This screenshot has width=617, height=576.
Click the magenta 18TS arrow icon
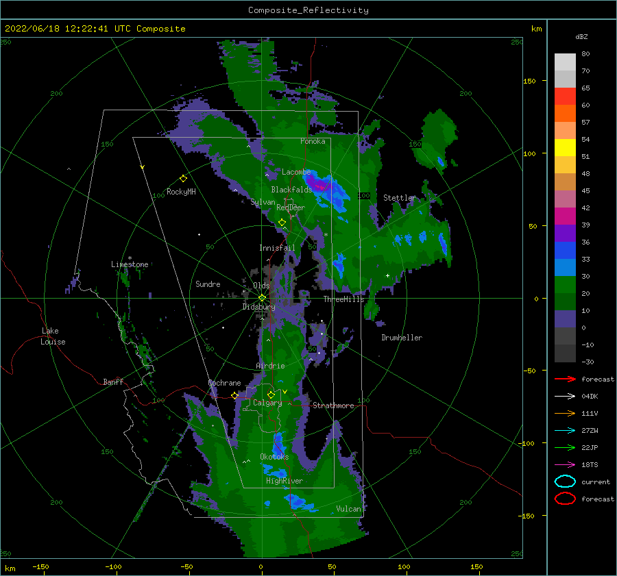click(565, 465)
